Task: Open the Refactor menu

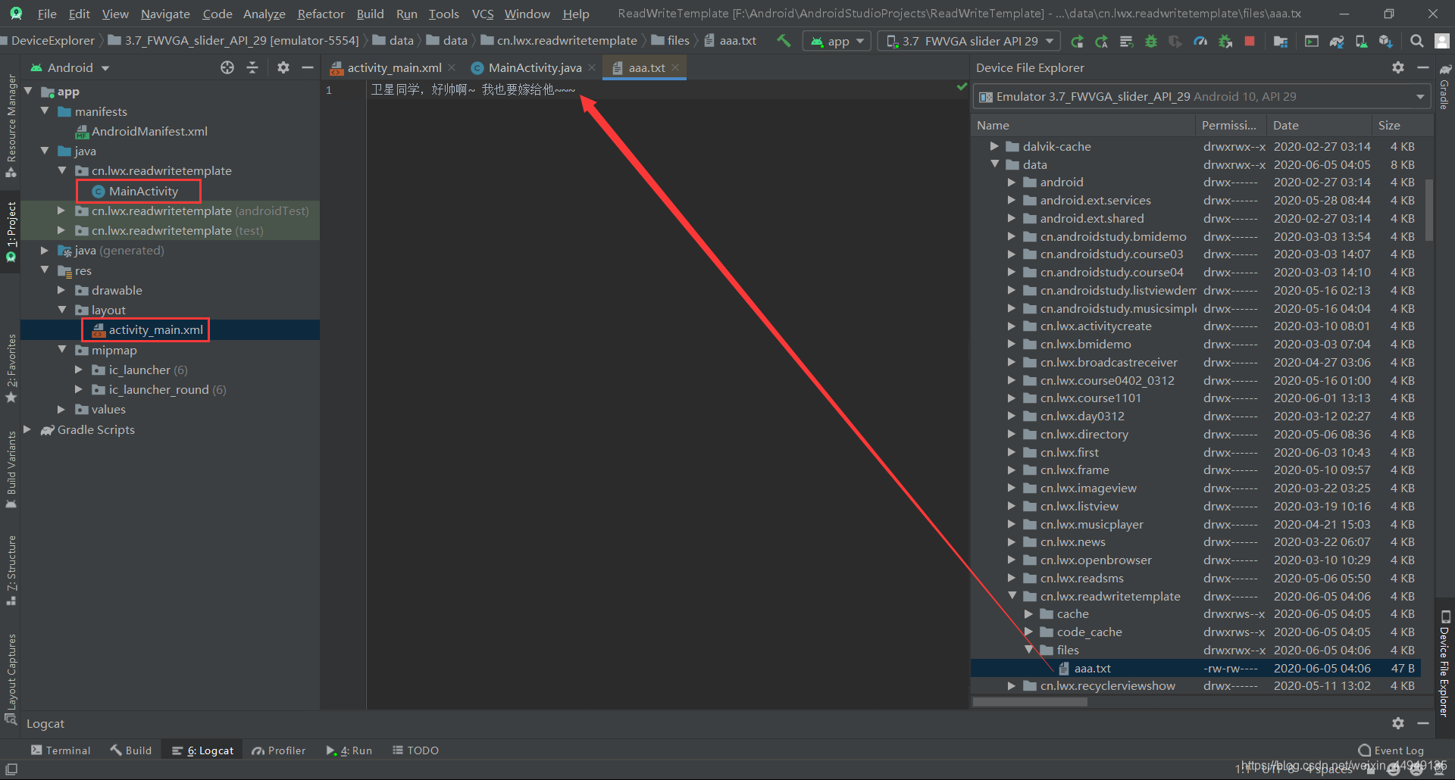Action: pyautogui.click(x=321, y=14)
